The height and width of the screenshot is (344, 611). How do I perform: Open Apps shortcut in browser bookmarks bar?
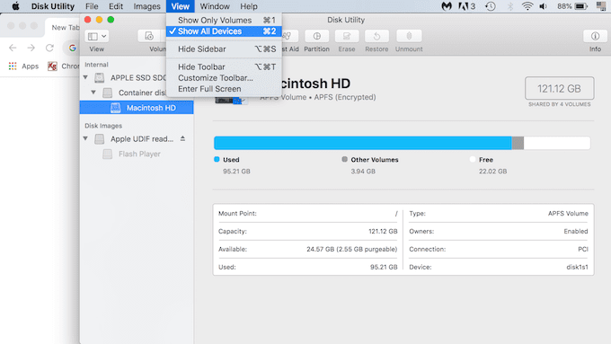point(23,66)
